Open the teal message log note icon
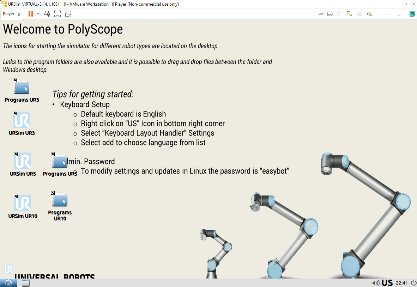 pyautogui.click(x=412, y=14)
